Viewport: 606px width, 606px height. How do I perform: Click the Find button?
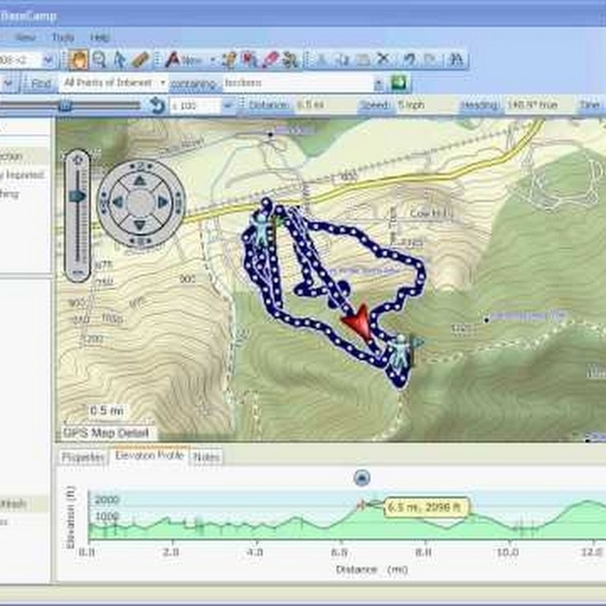click(x=41, y=83)
